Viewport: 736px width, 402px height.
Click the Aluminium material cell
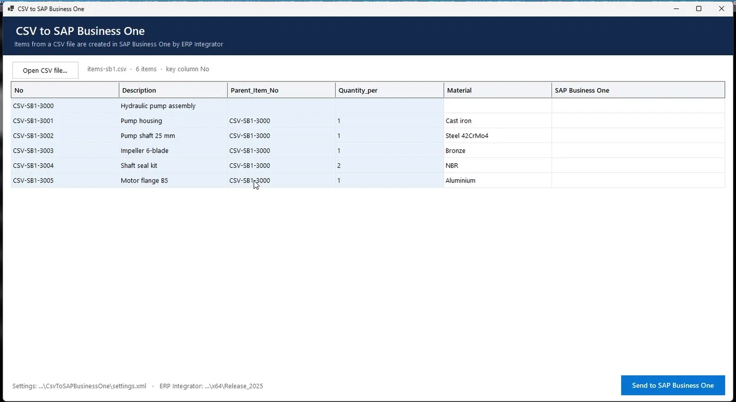pyautogui.click(x=498, y=180)
